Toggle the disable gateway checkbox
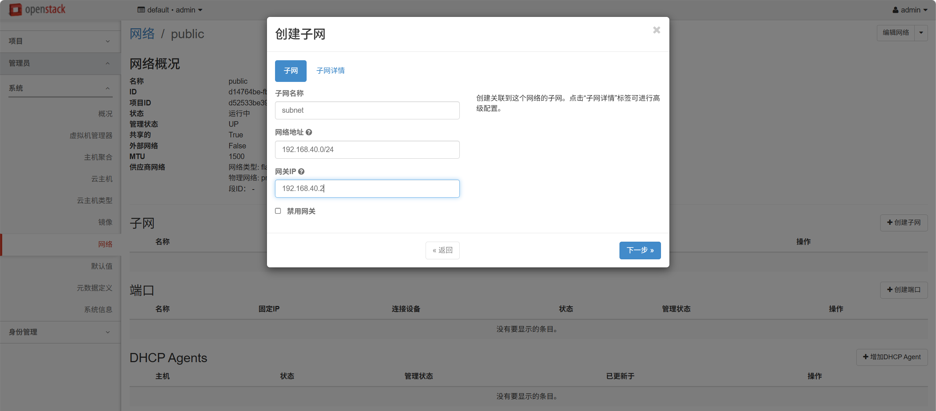This screenshot has width=936, height=411. coord(278,211)
